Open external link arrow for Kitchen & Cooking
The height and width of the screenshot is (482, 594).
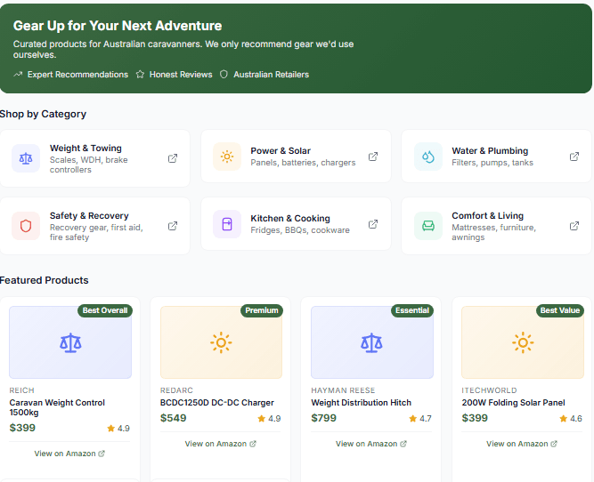[373, 224]
